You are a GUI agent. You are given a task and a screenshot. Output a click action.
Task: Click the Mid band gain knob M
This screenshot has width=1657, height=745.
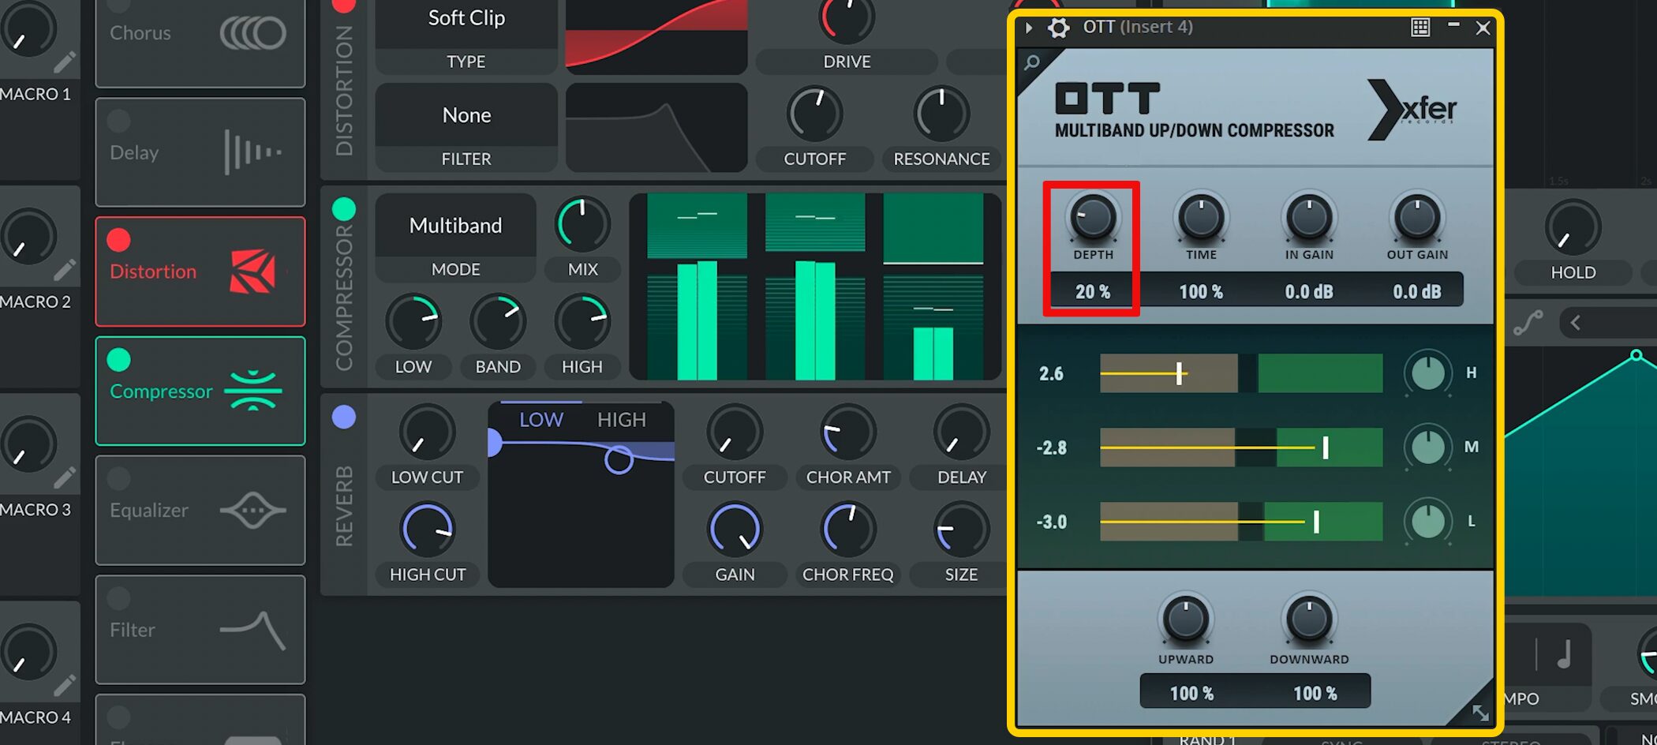click(1428, 447)
